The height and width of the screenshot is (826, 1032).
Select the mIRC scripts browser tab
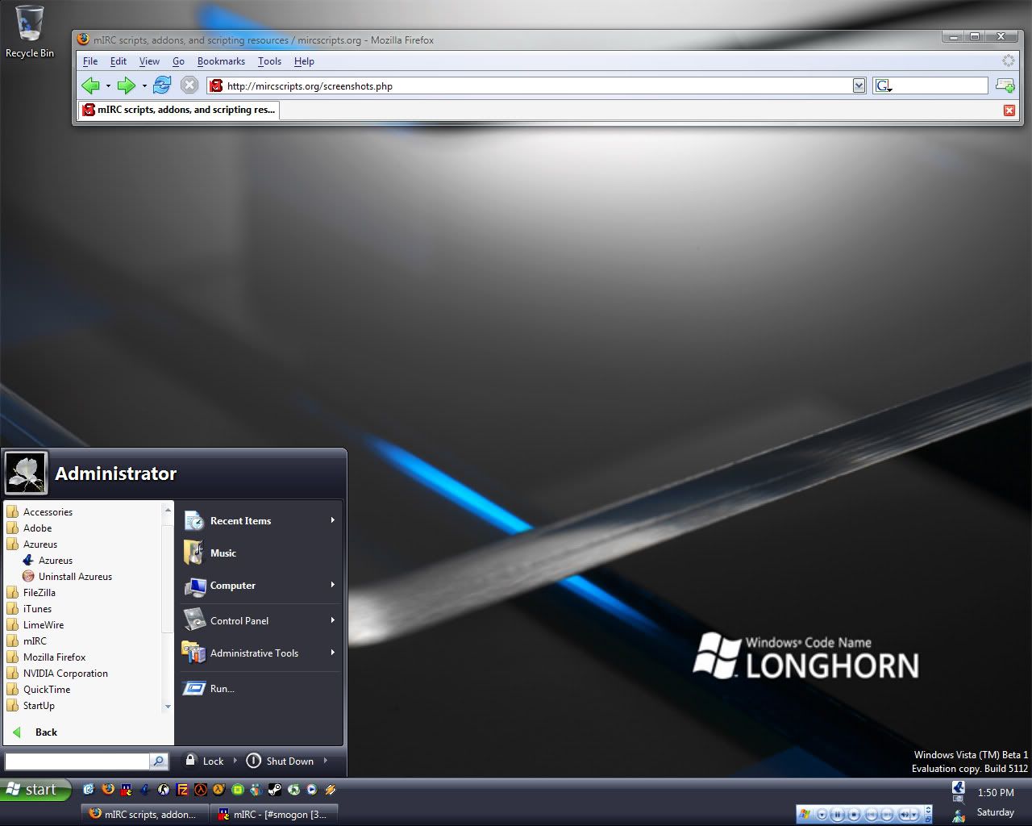(178, 110)
